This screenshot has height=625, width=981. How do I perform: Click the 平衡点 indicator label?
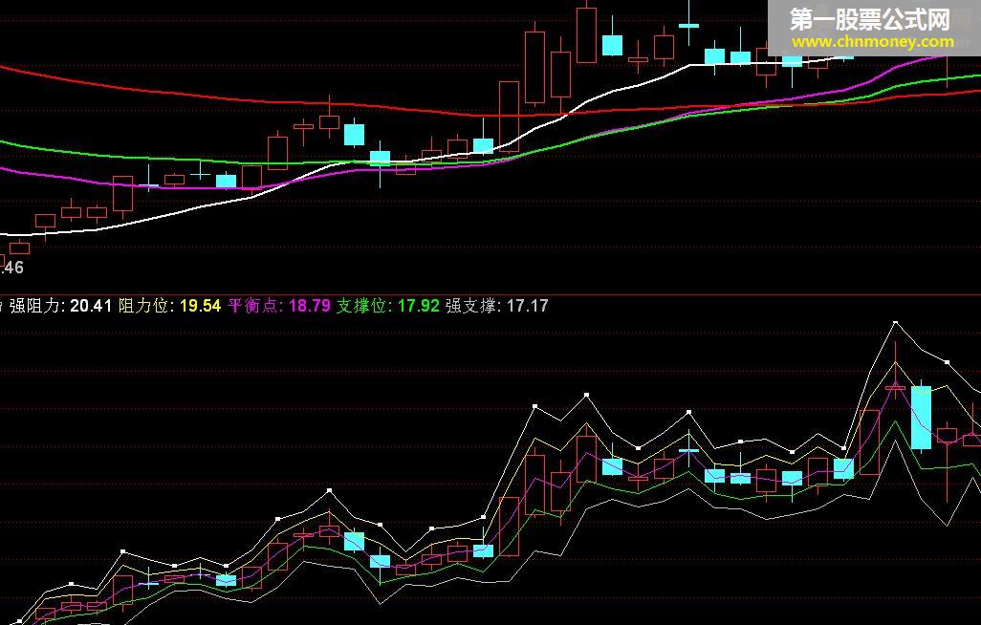(x=254, y=306)
